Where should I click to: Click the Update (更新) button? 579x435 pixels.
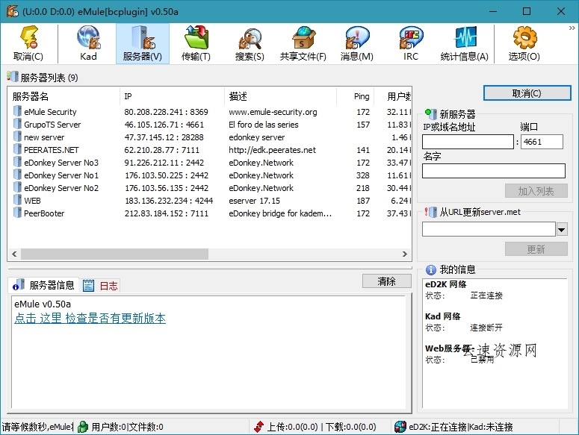click(536, 249)
